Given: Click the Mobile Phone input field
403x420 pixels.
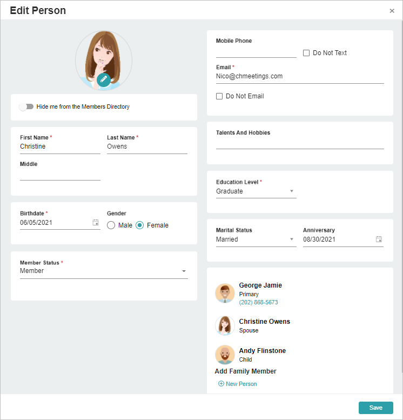Looking at the screenshot, I should tap(256, 52).
